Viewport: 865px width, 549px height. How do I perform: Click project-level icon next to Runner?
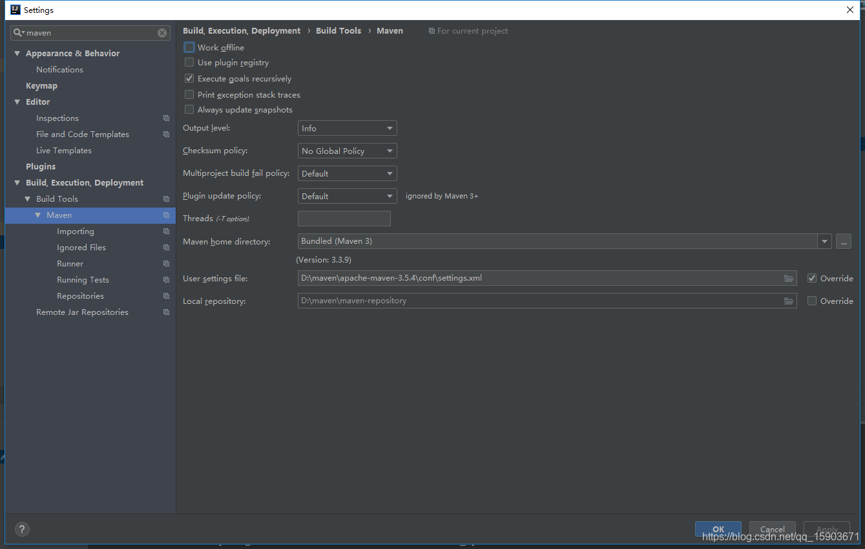click(166, 264)
